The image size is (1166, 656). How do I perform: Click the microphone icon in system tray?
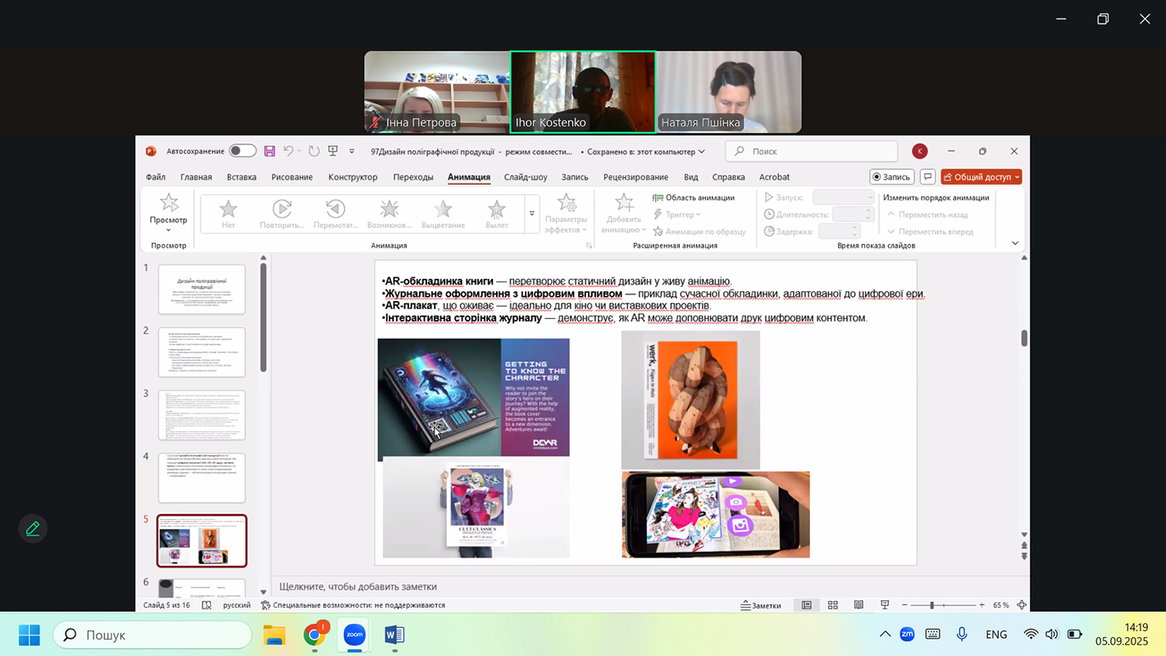[962, 634]
